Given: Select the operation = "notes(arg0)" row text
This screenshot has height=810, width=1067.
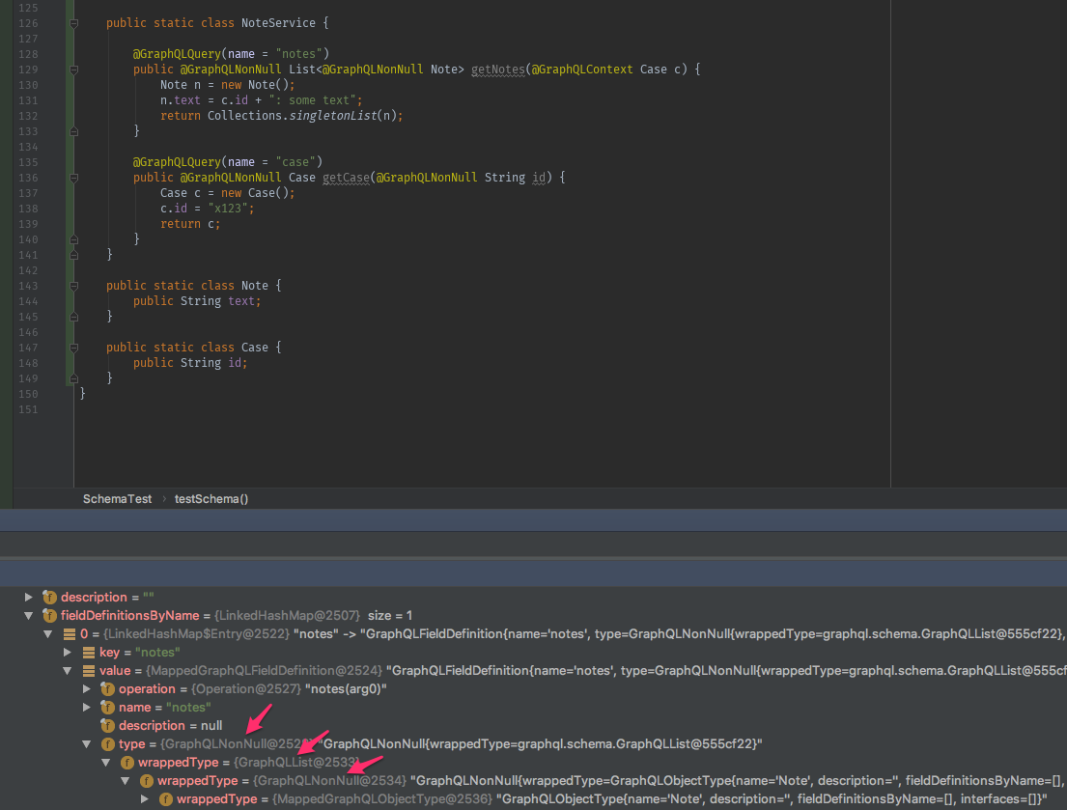Looking at the screenshot, I should coord(252,689).
